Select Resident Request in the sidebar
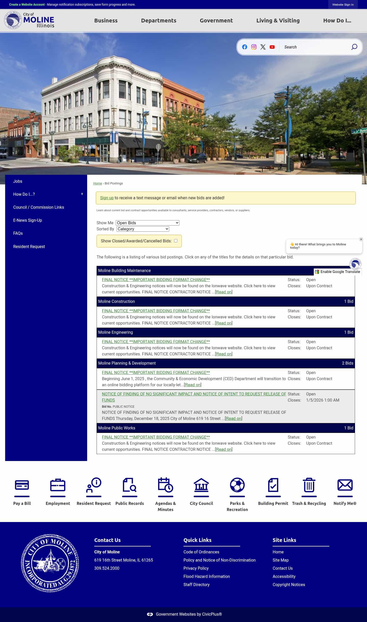 29,246
